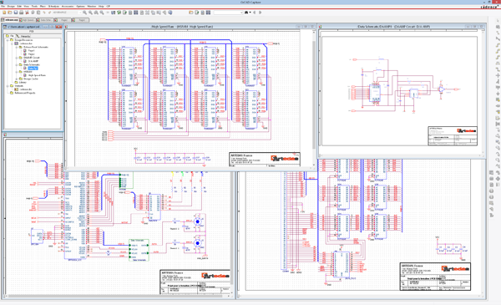The image size is (501, 305).
Task: Collapse the Design Resources tree node
Action: (x=8, y=40)
